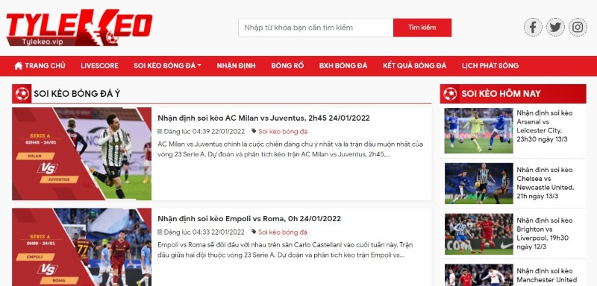Open the Livescore menu item

(99, 66)
